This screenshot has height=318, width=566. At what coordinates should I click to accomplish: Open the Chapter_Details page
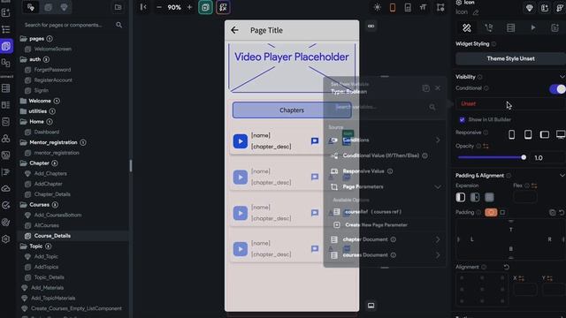pyautogui.click(x=52, y=194)
